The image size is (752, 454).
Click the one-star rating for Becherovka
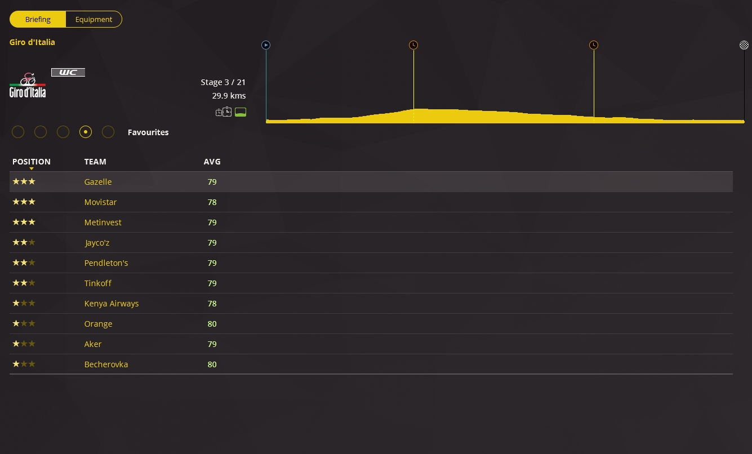tap(24, 364)
